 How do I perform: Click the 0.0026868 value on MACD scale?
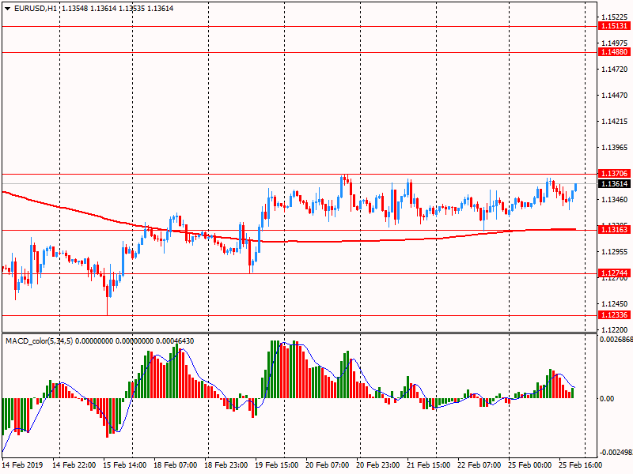[616, 340]
